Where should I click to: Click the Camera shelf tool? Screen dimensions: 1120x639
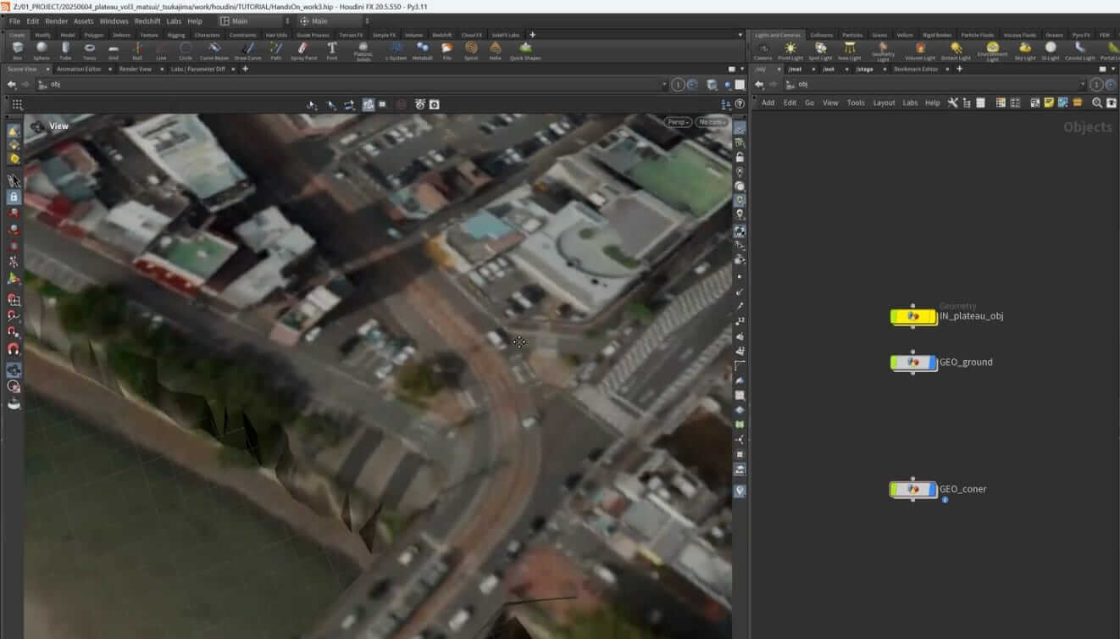[x=762, y=50]
